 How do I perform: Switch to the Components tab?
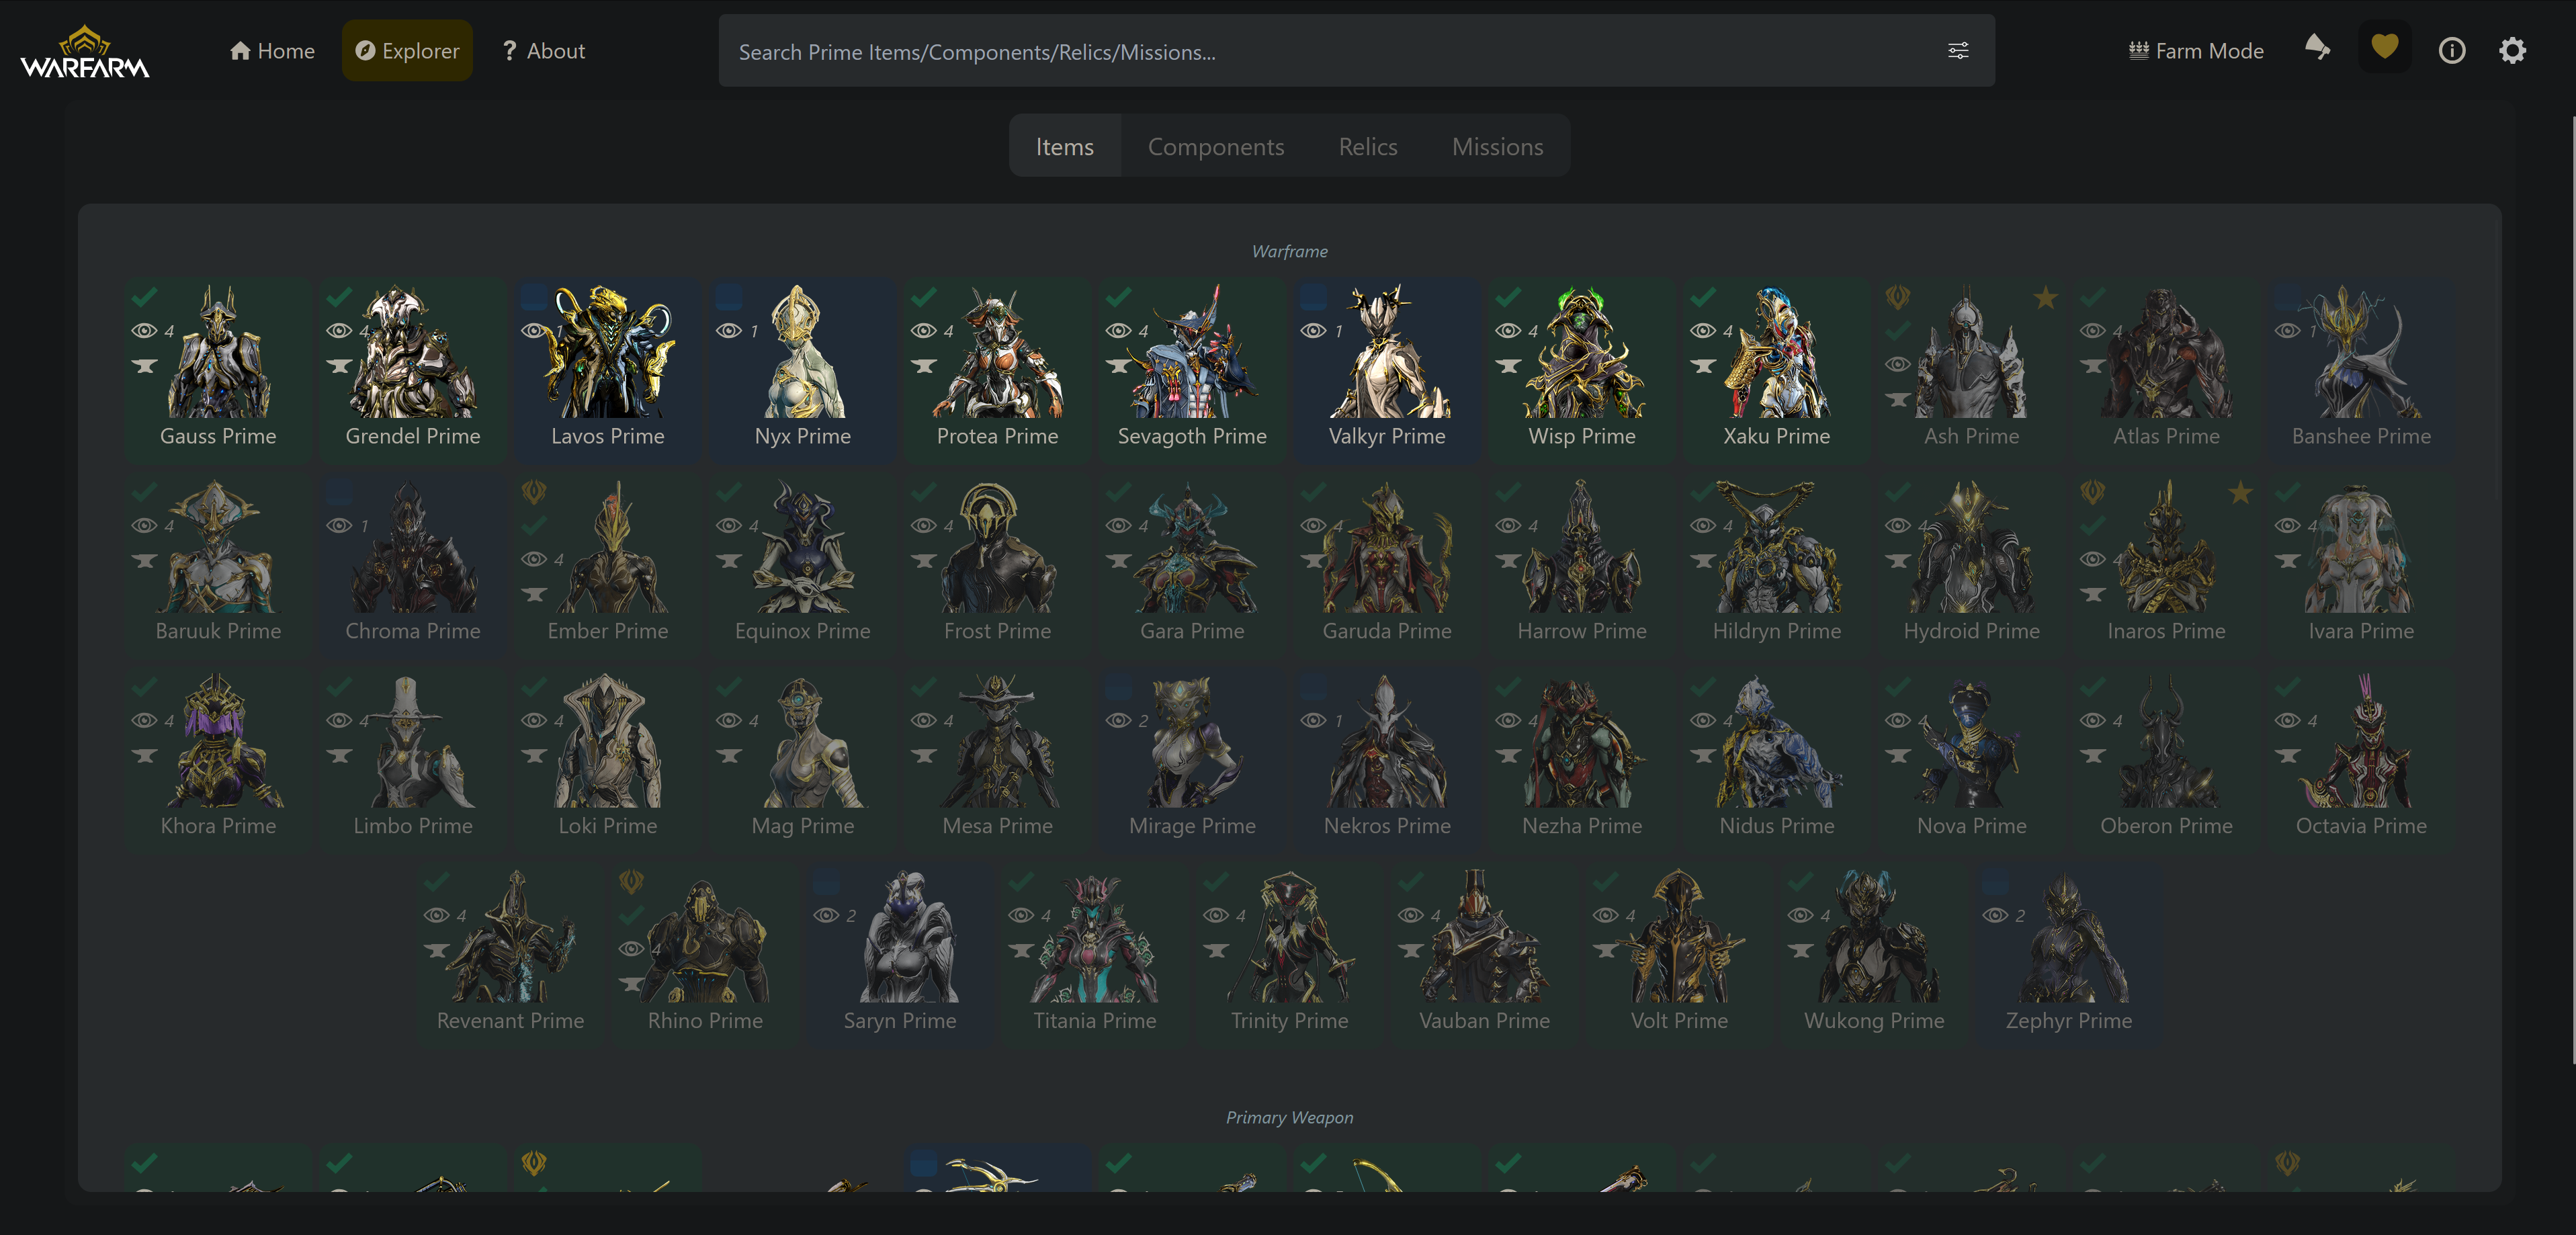(1215, 146)
